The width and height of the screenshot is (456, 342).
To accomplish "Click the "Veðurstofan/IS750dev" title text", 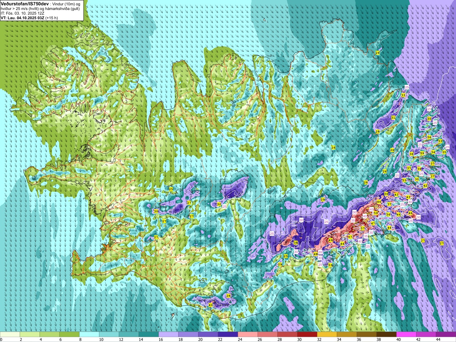I will coord(25,3).
